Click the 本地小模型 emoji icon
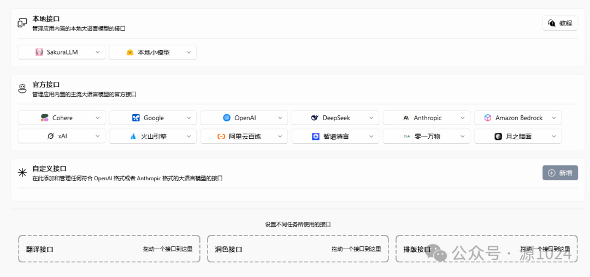This screenshot has width=590, height=277. [130, 52]
